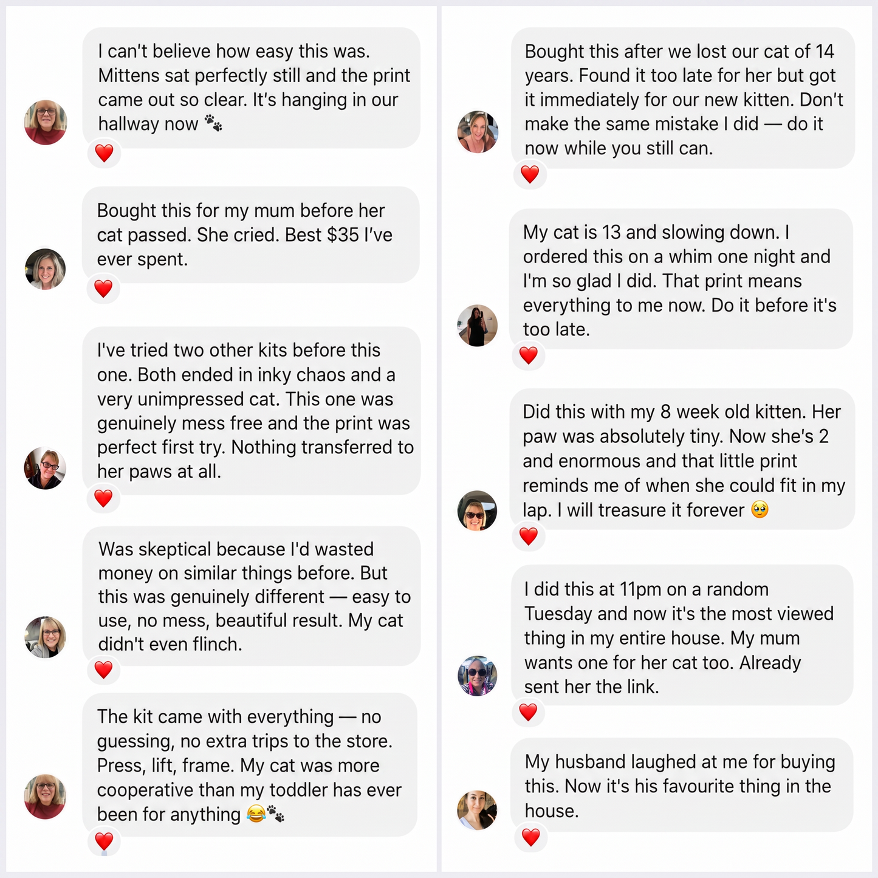Screen dimensions: 878x878
Task: Open avatar beside 'tried two other kits' comment
Action: (x=45, y=468)
